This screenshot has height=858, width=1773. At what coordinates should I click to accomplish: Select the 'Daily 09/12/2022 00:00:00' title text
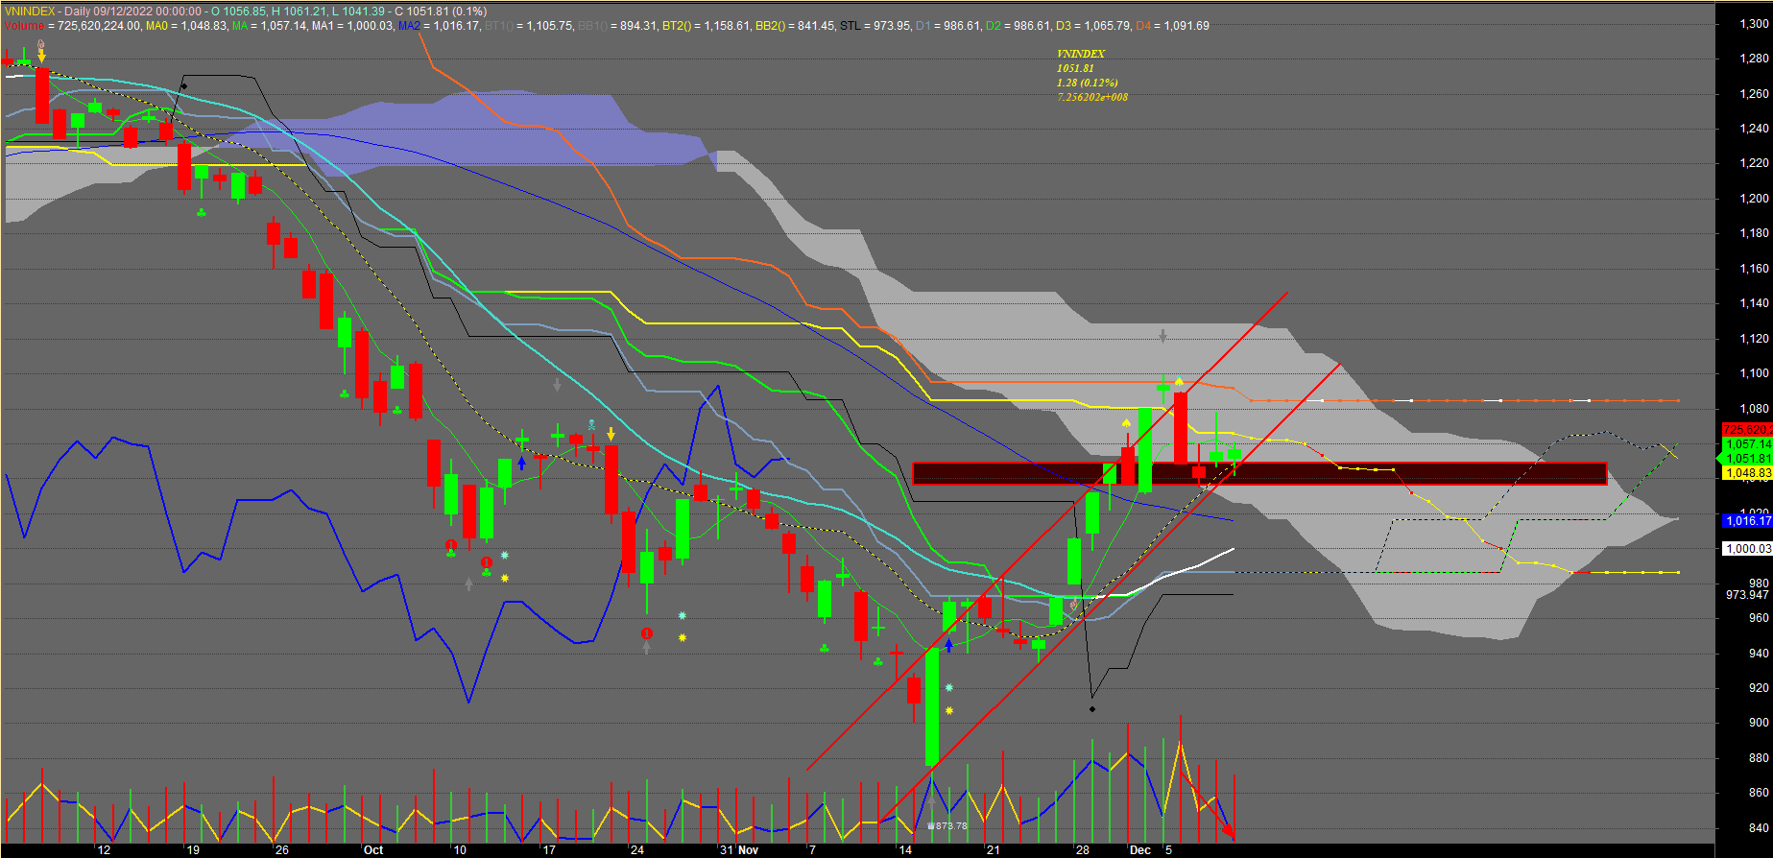[133, 12]
